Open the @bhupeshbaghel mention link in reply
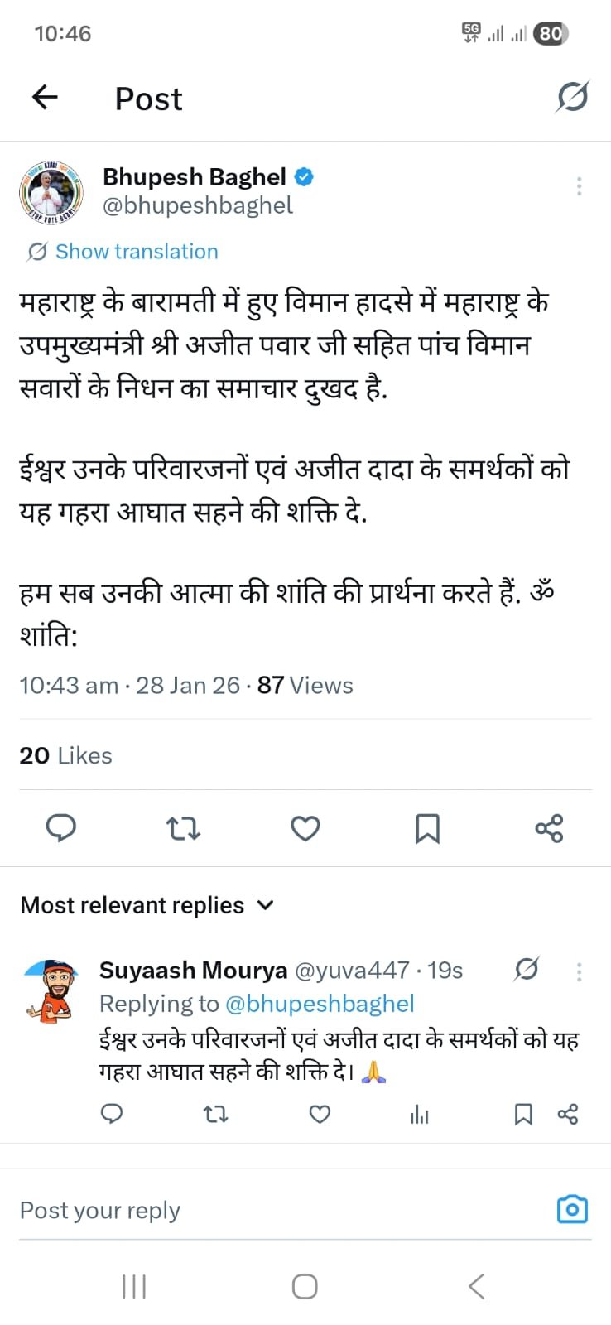 (x=320, y=1004)
